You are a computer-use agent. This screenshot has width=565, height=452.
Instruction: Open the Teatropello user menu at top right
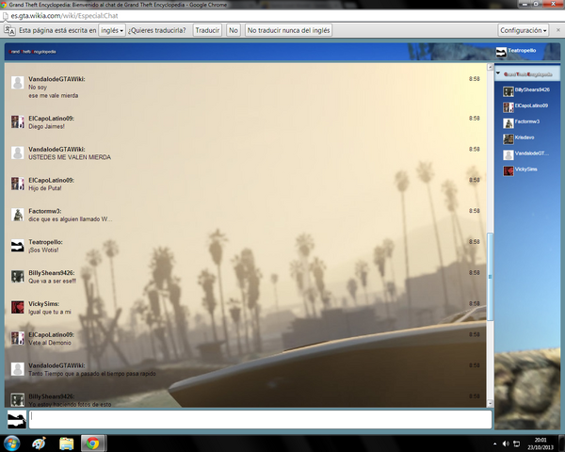[522, 51]
